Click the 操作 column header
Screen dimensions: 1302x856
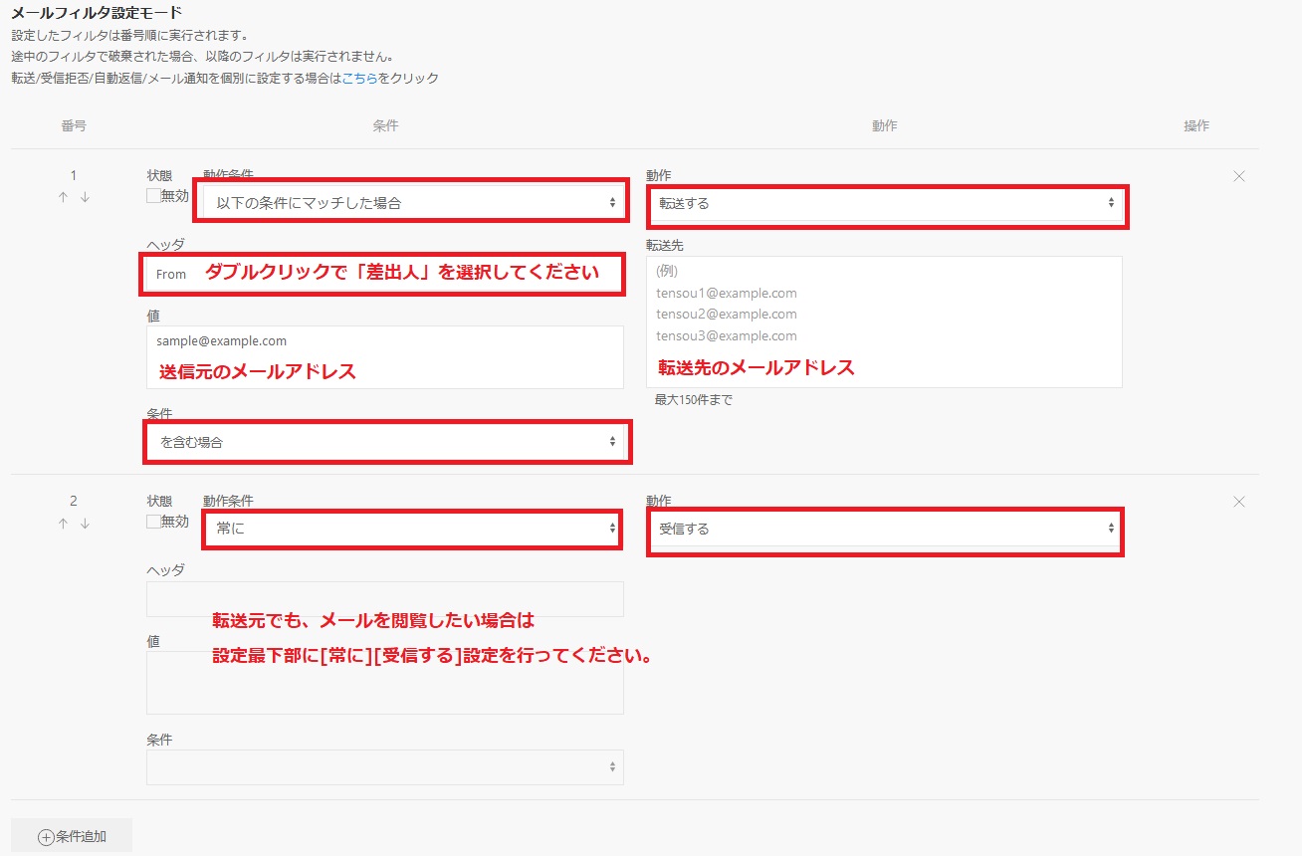1196,126
